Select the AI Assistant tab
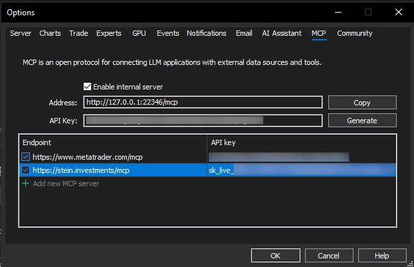This screenshot has width=414, height=267. pos(282,33)
